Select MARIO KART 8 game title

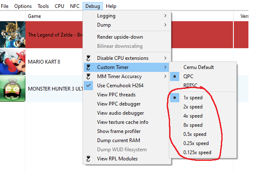coord(44,61)
